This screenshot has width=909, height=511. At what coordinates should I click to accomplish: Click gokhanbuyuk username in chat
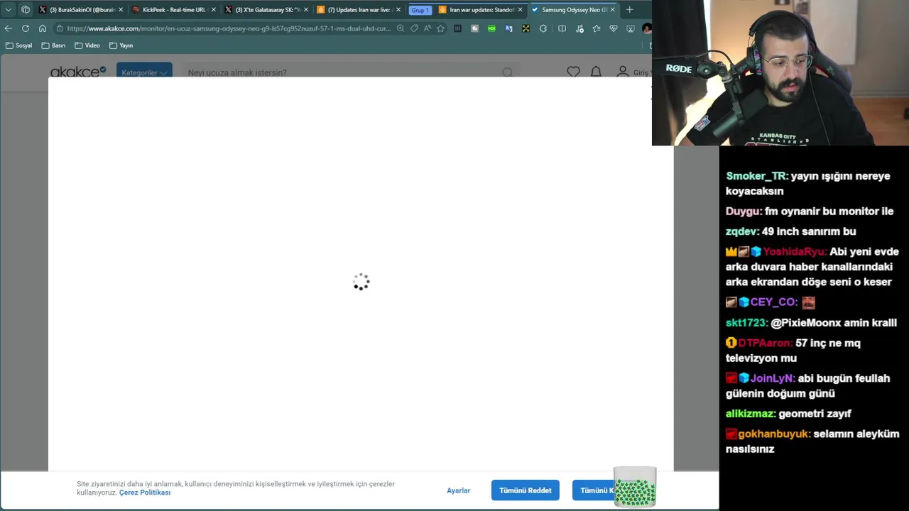pos(773,434)
